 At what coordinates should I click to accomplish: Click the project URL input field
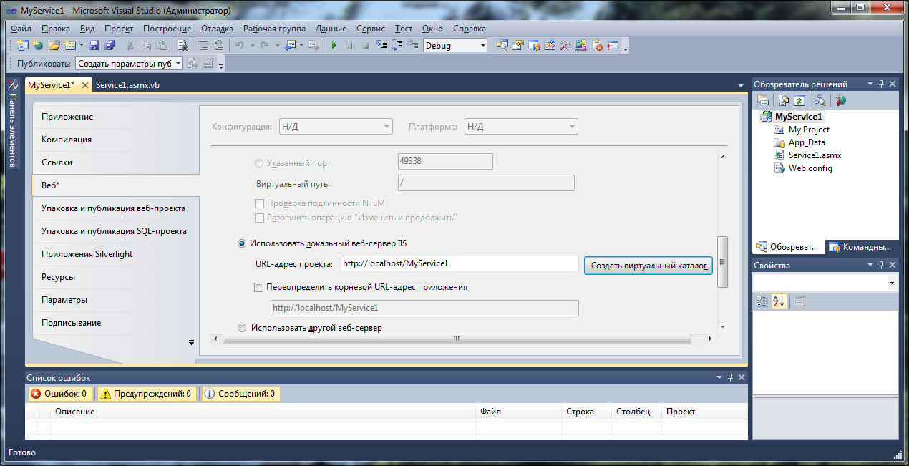pyautogui.click(x=460, y=263)
